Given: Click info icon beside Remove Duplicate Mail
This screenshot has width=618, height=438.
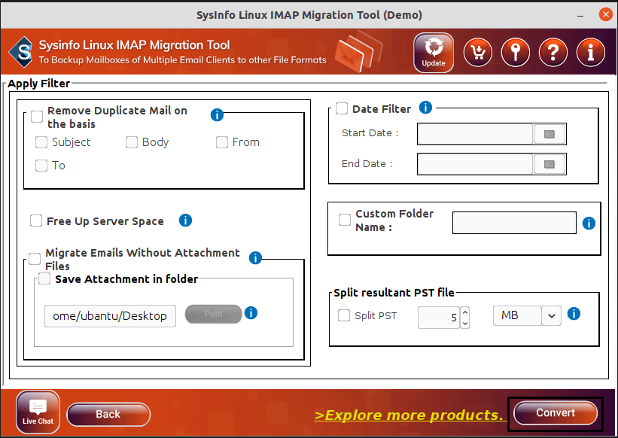Looking at the screenshot, I should [217, 115].
